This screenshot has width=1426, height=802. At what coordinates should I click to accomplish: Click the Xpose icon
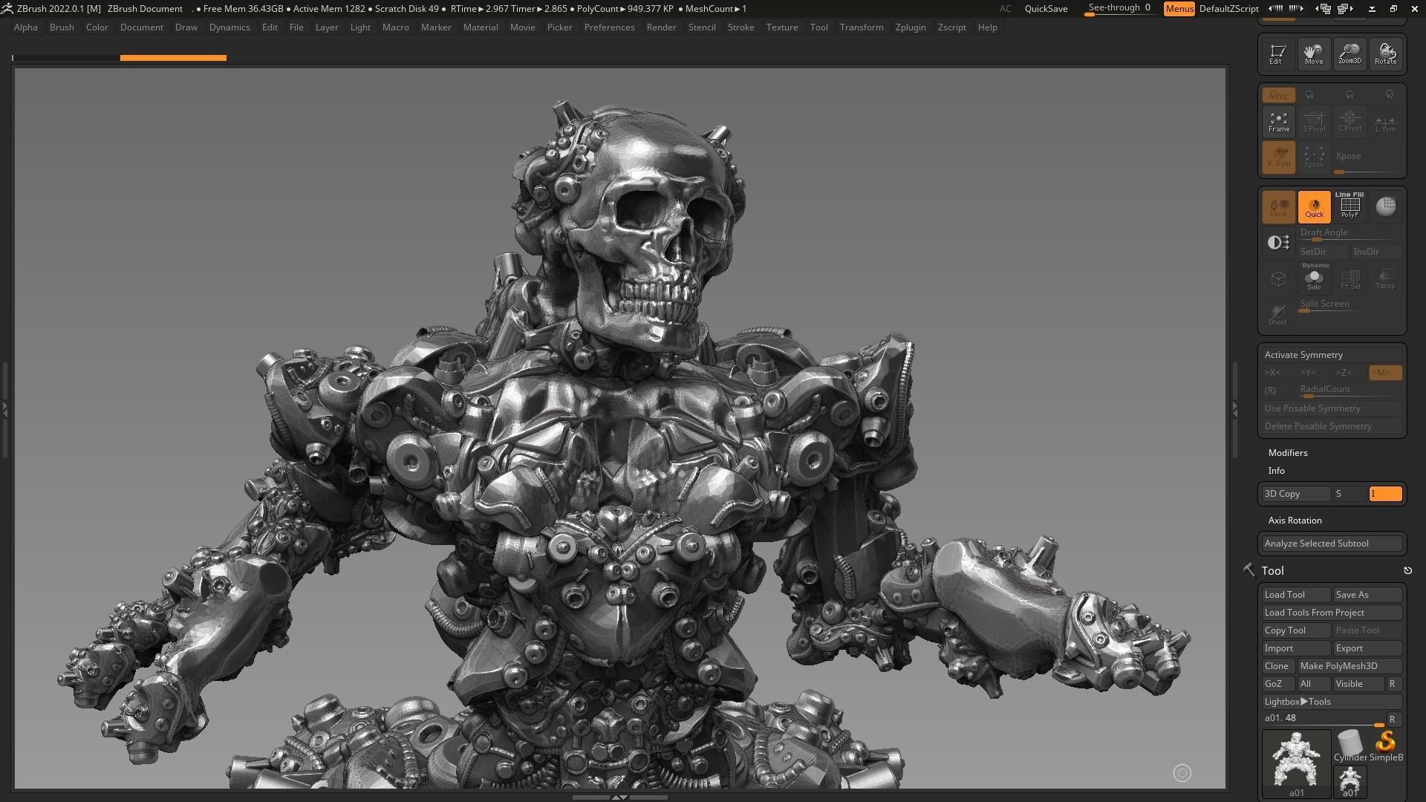tap(1314, 157)
